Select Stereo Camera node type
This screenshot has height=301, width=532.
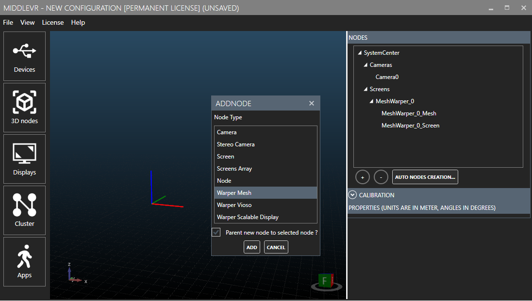tap(266, 144)
